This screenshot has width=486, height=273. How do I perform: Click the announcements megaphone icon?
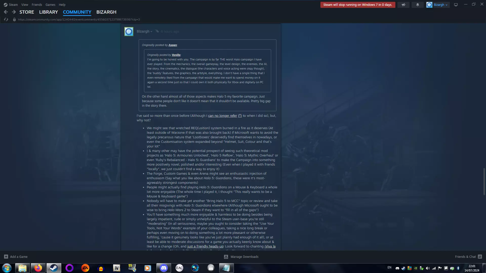403,5
